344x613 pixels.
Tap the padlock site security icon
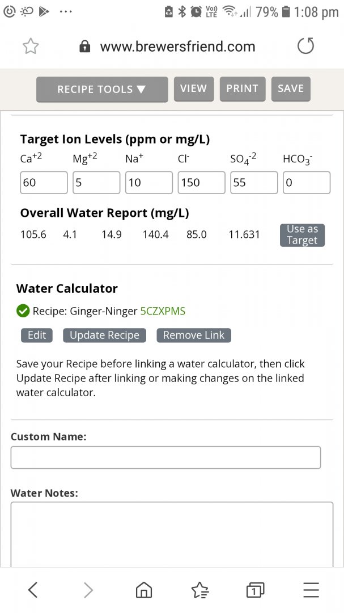[x=85, y=47]
